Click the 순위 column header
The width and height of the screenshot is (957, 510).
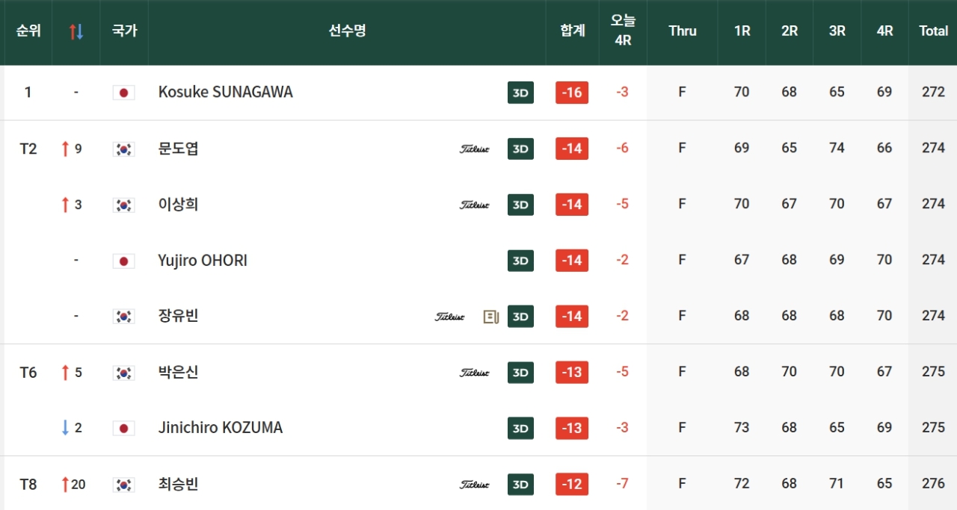tap(28, 31)
